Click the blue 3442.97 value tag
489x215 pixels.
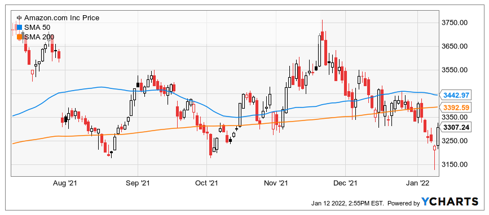(x=456, y=95)
